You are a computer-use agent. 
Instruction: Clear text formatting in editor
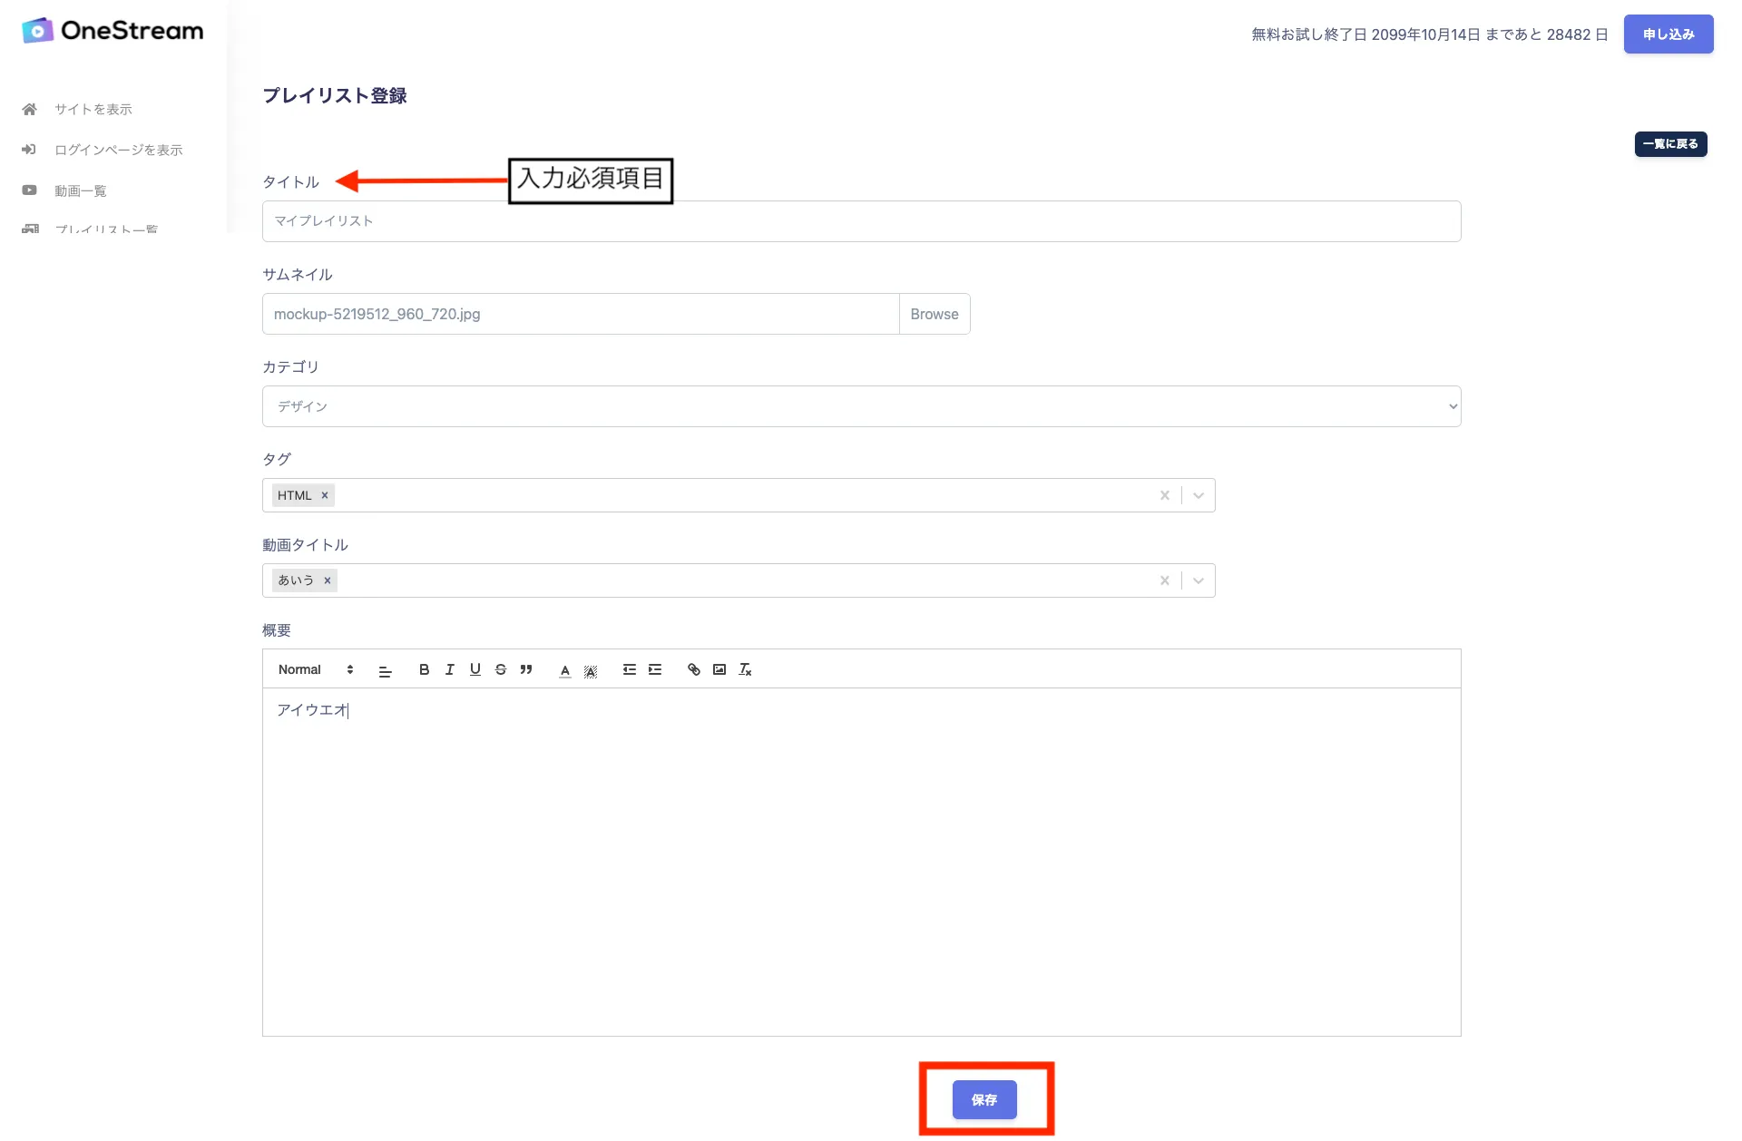[x=745, y=669]
